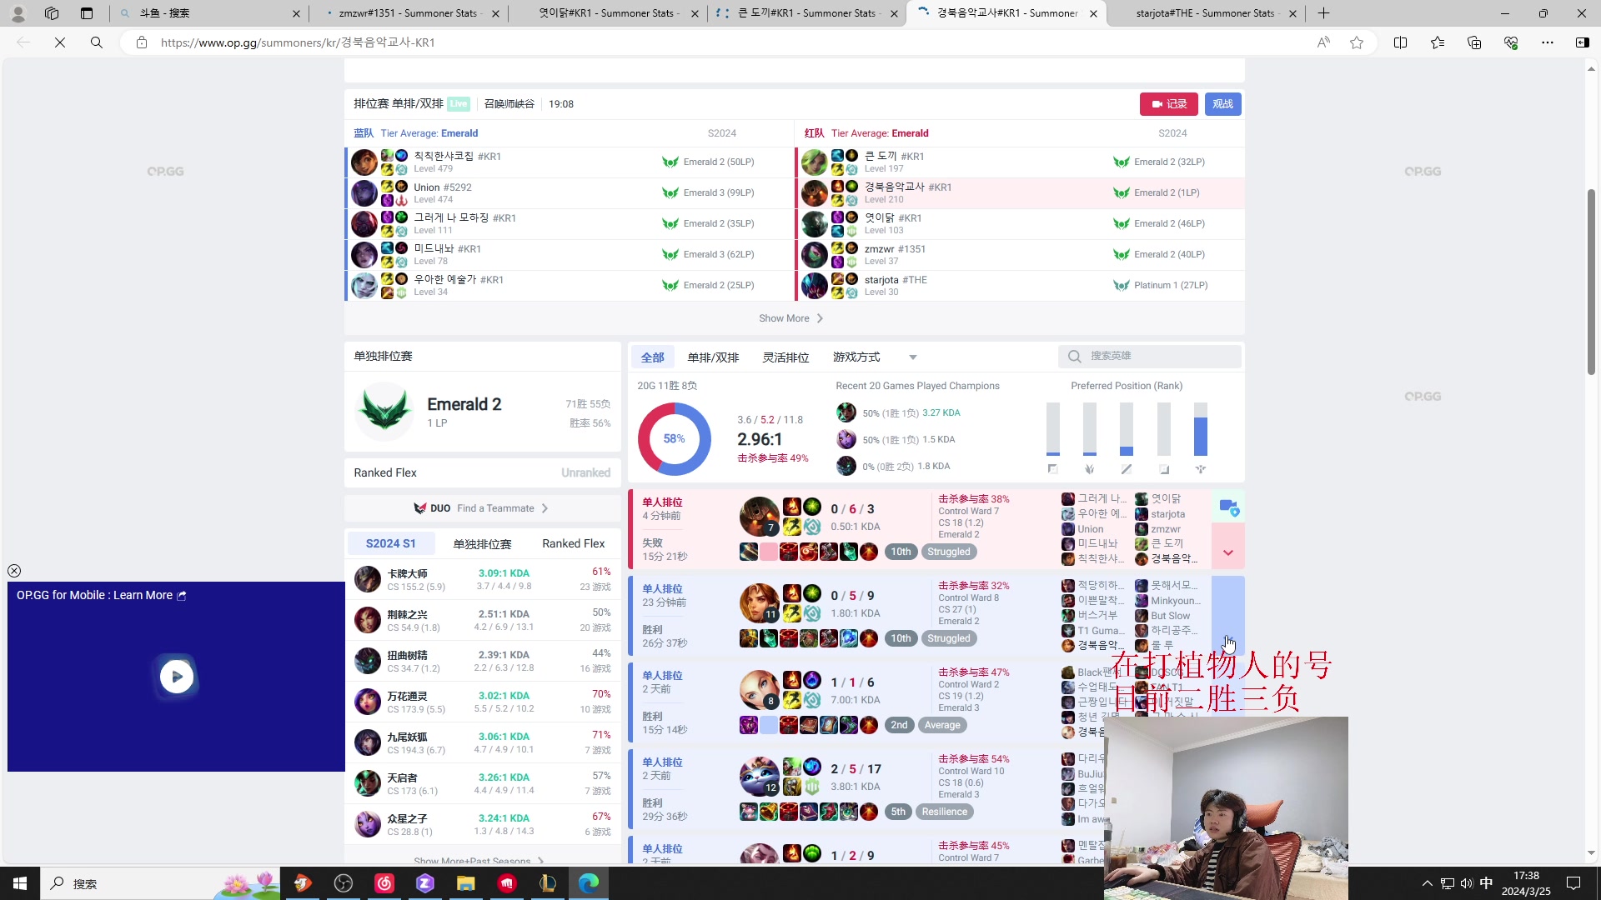Open the browser collections icon

[x=1474, y=42]
